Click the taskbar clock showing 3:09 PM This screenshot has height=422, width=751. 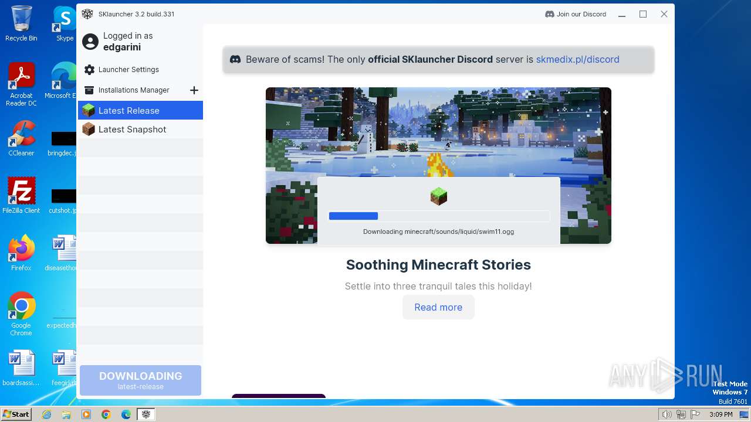(x=720, y=414)
